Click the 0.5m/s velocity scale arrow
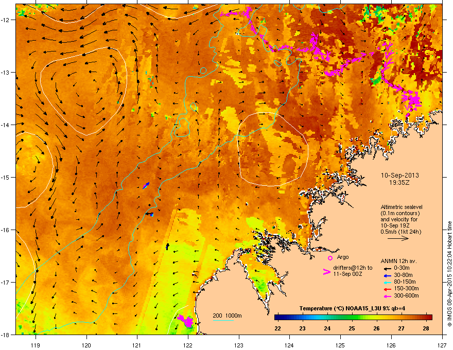The image size is (453, 350). coord(398,238)
